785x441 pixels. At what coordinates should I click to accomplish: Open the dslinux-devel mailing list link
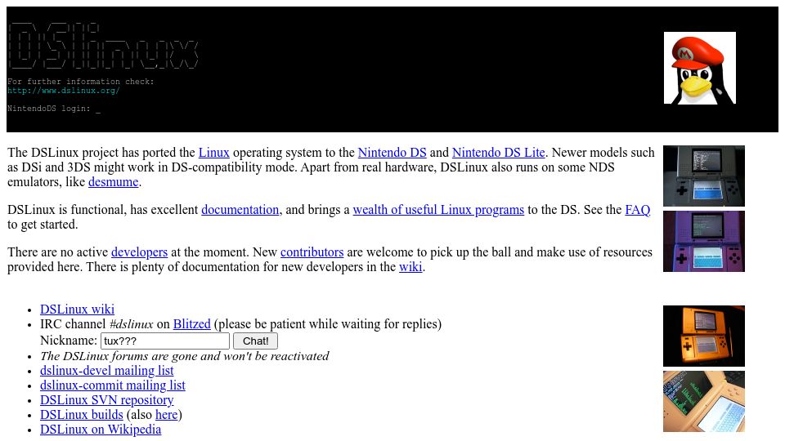point(106,371)
